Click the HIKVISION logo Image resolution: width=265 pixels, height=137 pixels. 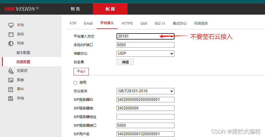[22, 9]
